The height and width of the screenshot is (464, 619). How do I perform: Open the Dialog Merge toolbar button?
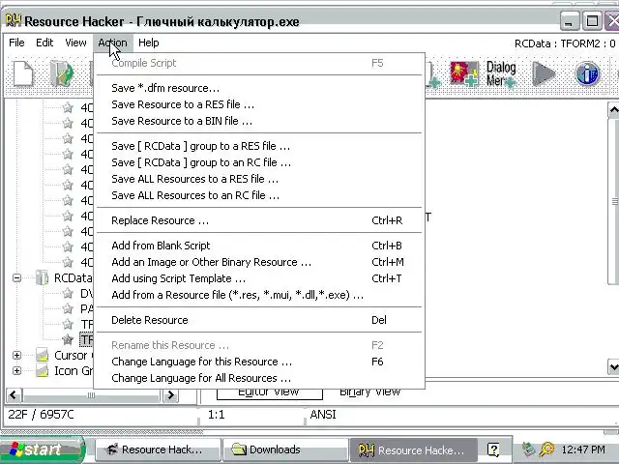click(x=501, y=73)
